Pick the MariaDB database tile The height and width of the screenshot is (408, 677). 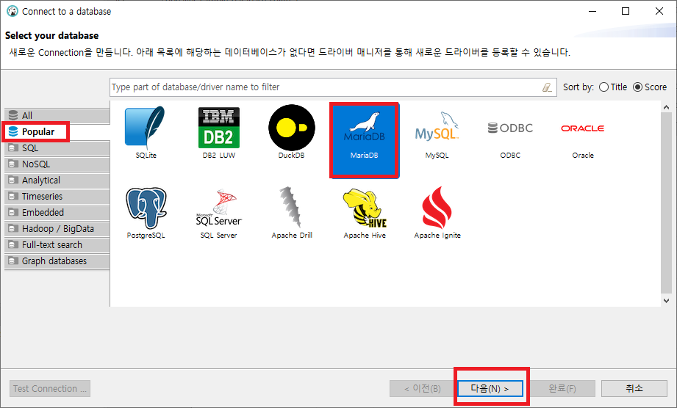pos(364,139)
